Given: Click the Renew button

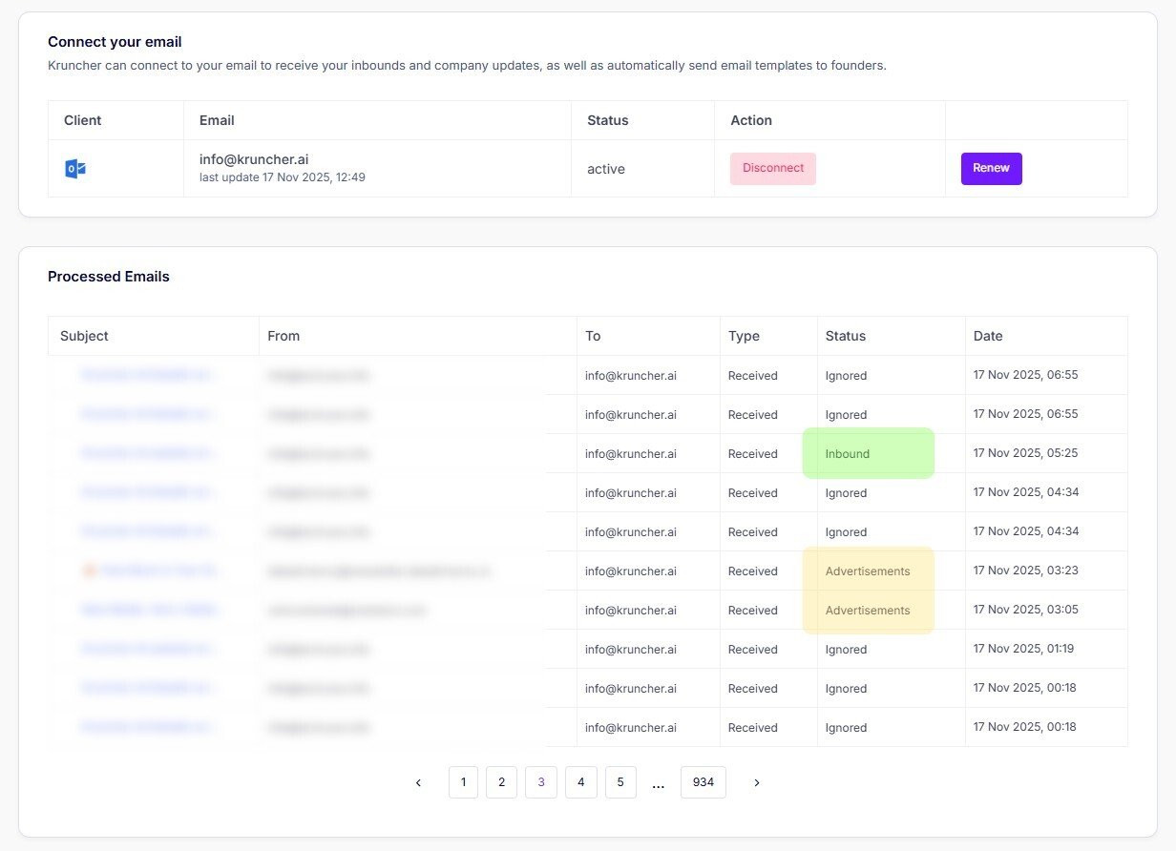Looking at the screenshot, I should point(991,168).
